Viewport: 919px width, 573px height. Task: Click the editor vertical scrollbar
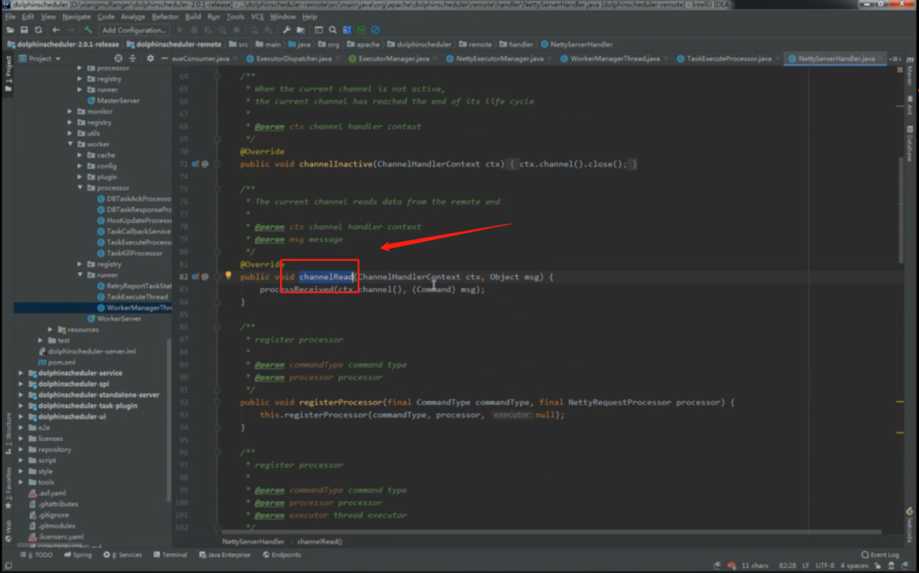902,211
